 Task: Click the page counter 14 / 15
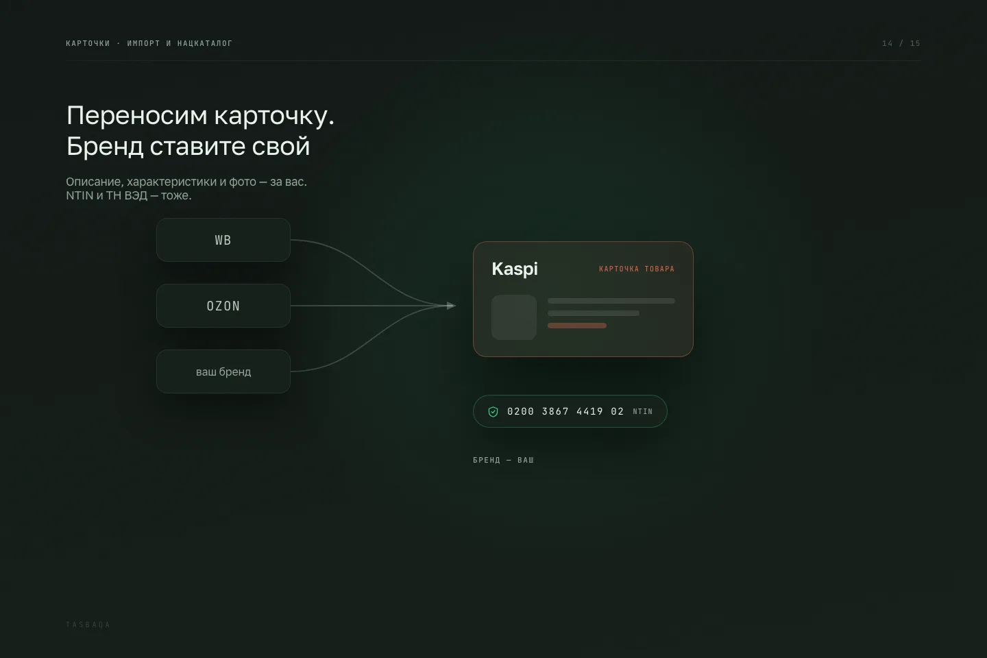901,43
